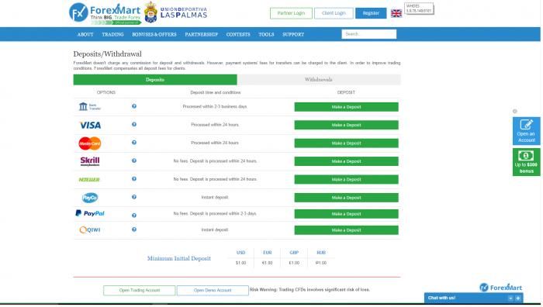Expand the Chat with us window

pyautogui.click(x=518, y=298)
